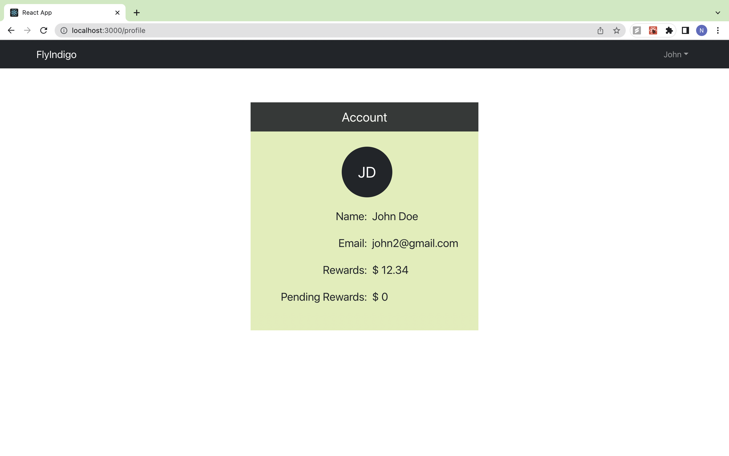The height and width of the screenshot is (456, 729).
Task: Open the John dropdown in the navbar
Action: coord(676,54)
